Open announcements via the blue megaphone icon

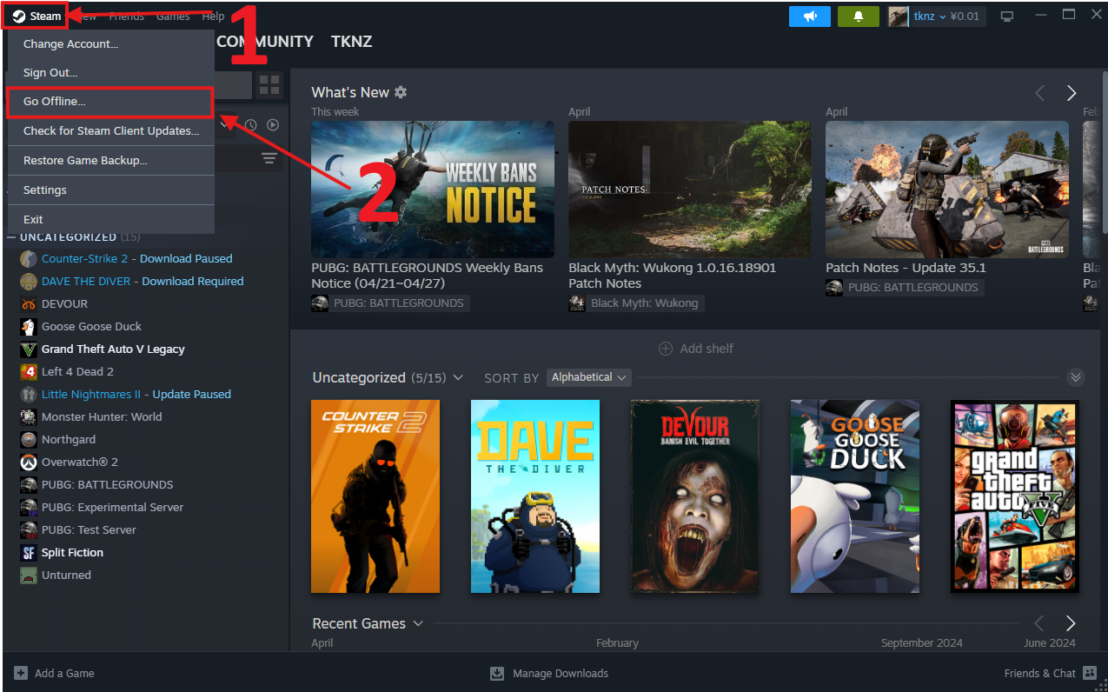[x=809, y=16]
